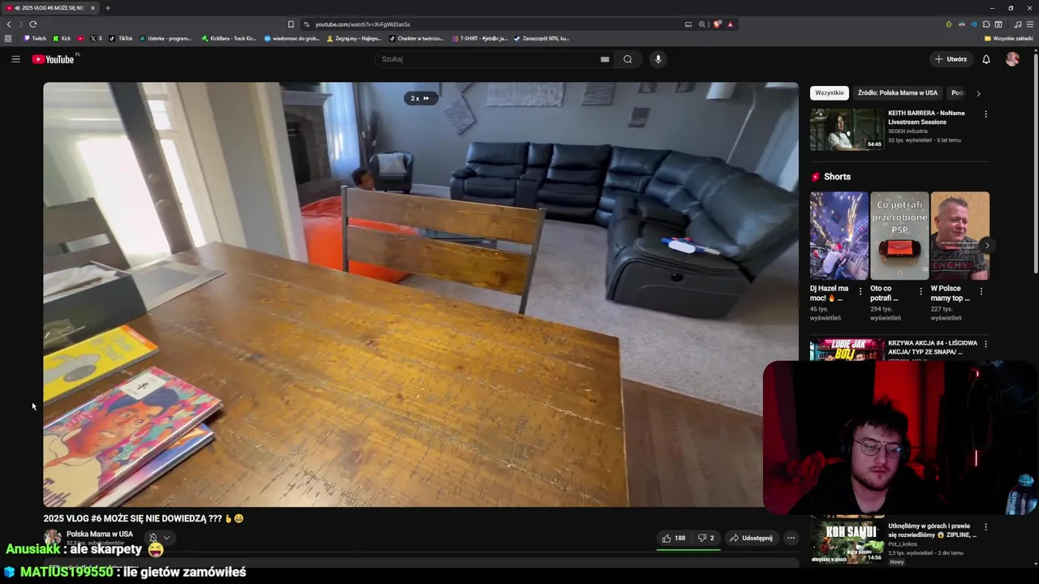The width and height of the screenshot is (1039, 584).
Task: Open the Dj Hazel ma moc Short
Action: point(839,236)
